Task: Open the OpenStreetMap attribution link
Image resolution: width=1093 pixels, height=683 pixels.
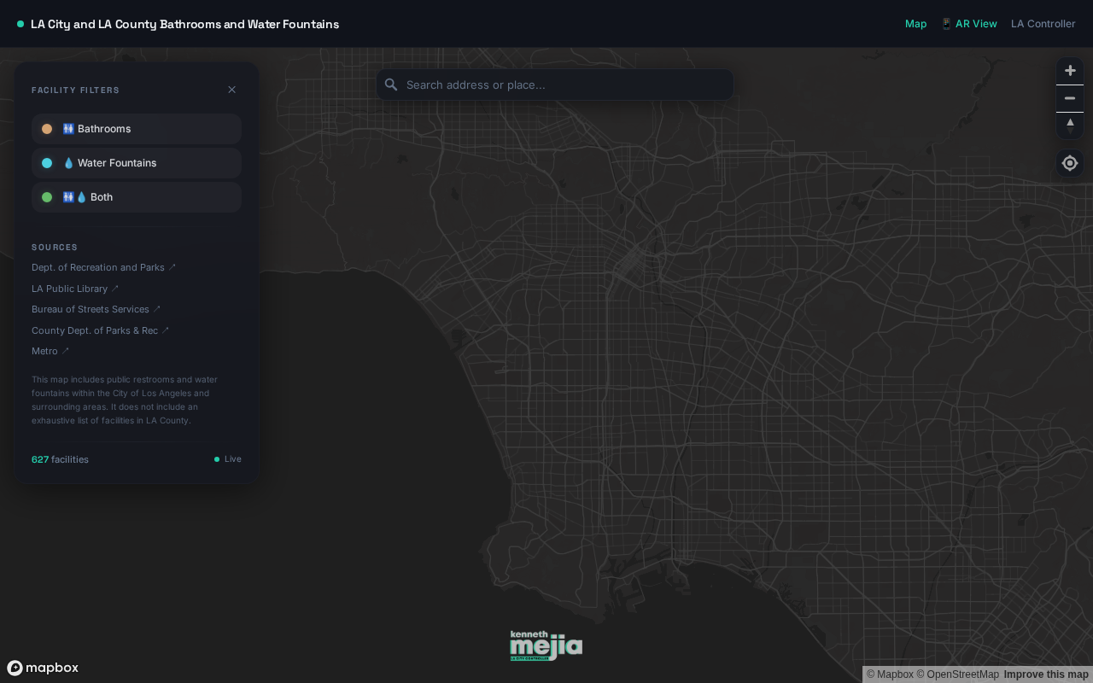Action: point(957,674)
